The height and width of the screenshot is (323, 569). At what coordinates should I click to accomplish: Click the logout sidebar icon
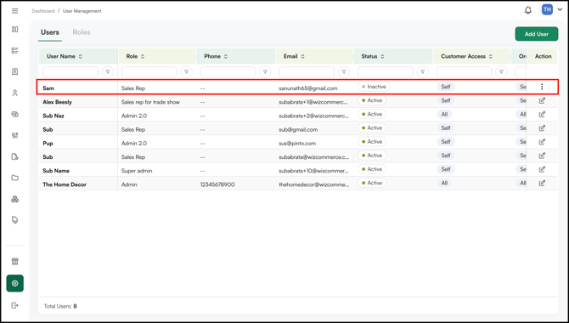point(15,305)
